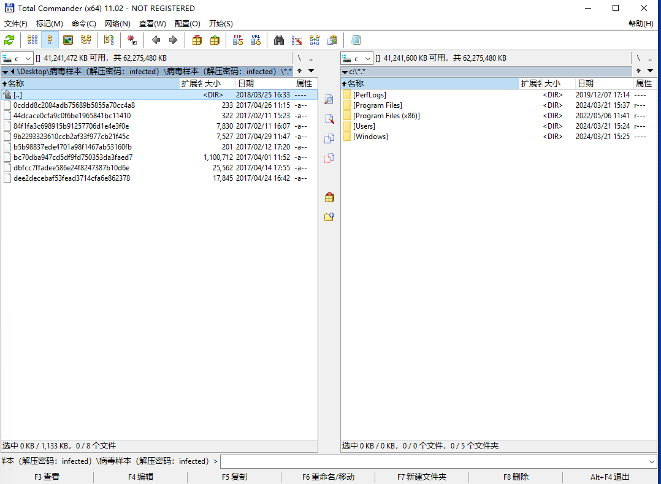661x484 pixels.
Task: Open the 配置(O) menu
Action: coord(188,24)
